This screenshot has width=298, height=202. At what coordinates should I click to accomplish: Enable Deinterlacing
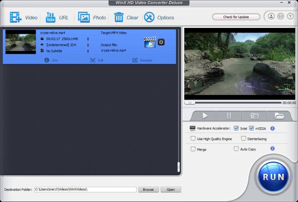pos(243,139)
